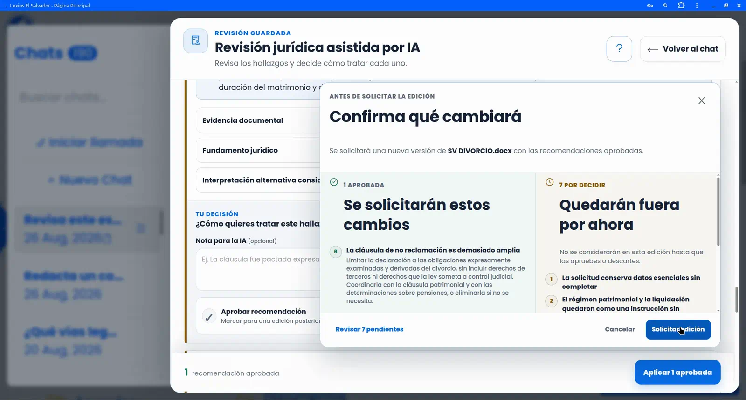The image size is (746, 400).
Task: Click the 'Quedarán fuera por ahora' heading
Action: click(x=619, y=214)
